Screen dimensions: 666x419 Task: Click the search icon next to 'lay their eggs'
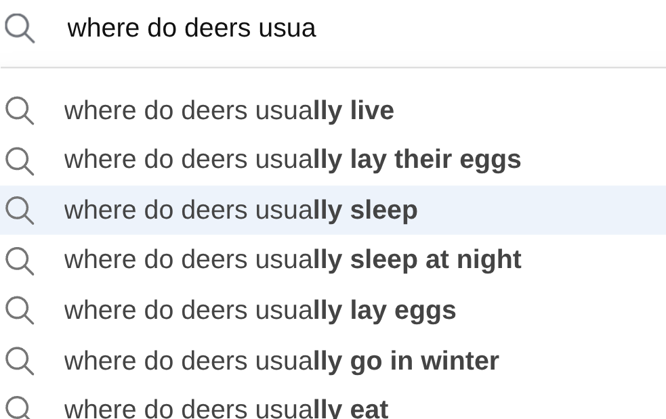pyautogui.click(x=20, y=160)
